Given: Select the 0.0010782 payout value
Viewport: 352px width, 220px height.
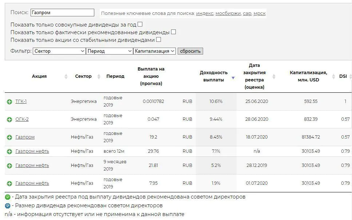Looking at the screenshot, I should (153, 101).
